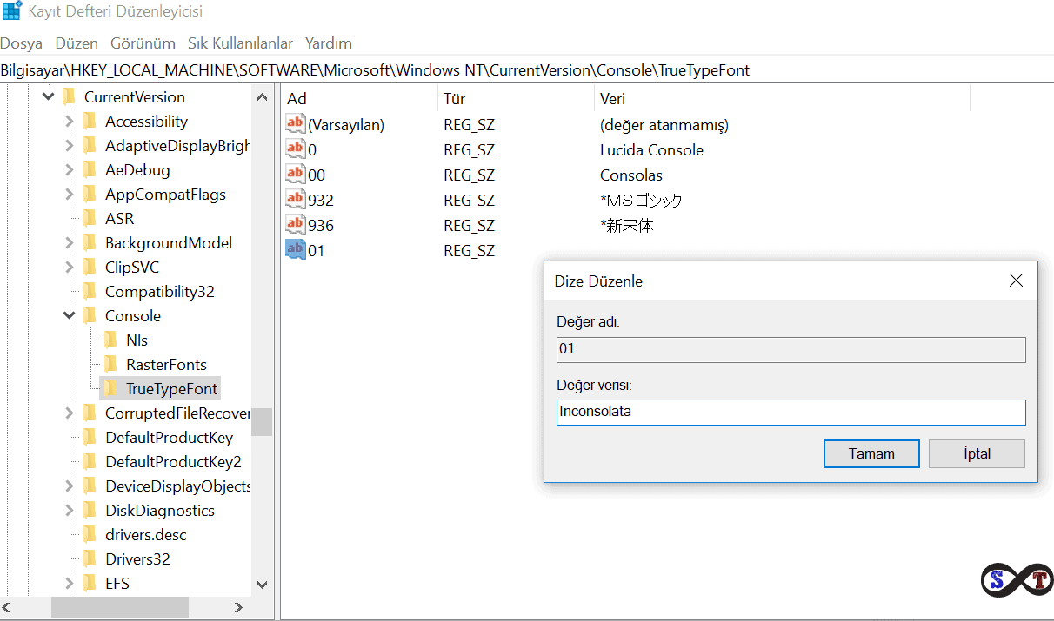Screen dimensions: 1054x621
Task: Open the Sık Kullanılanlar menu
Action: [x=240, y=43]
